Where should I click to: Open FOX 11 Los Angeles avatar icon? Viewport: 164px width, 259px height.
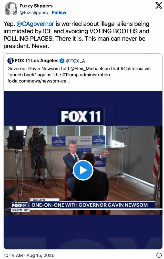(11, 61)
